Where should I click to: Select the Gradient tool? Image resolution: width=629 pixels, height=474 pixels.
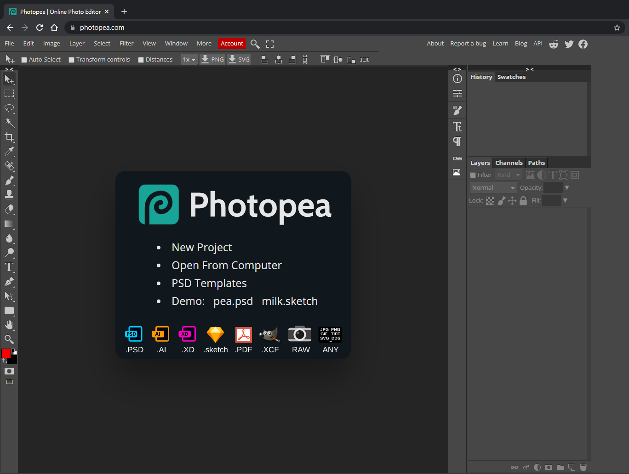tap(9, 224)
